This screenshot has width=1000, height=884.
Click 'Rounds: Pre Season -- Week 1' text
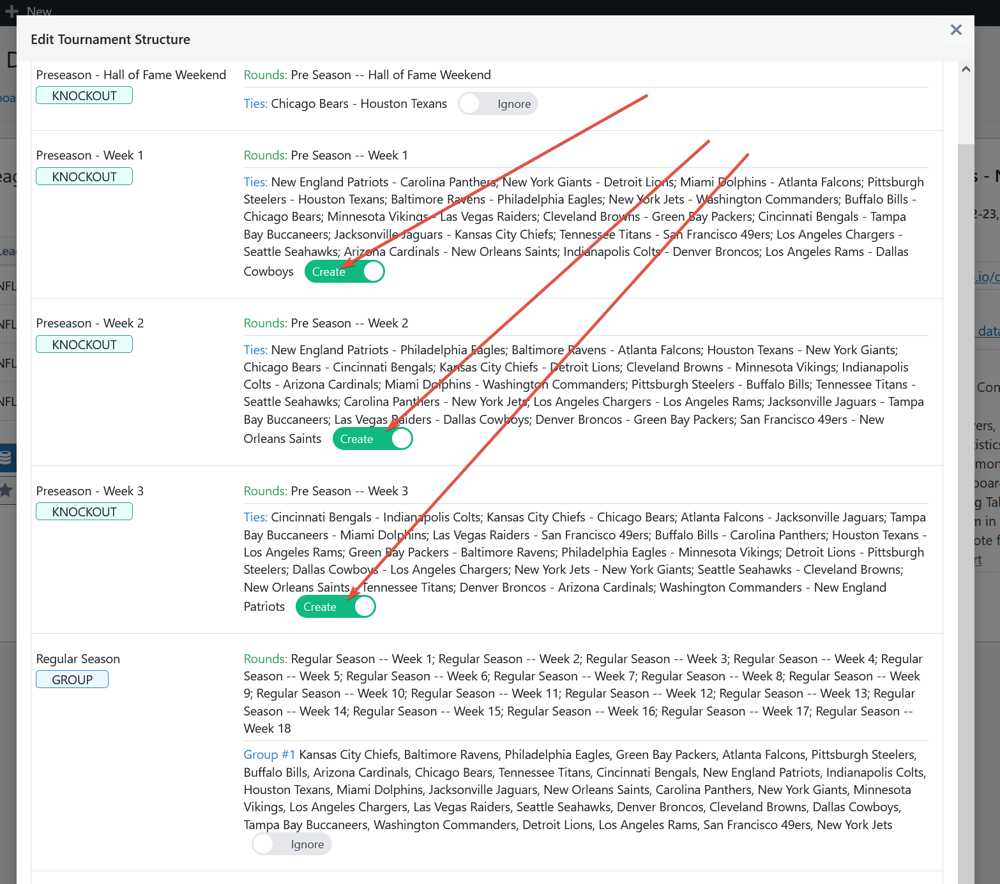(x=326, y=155)
